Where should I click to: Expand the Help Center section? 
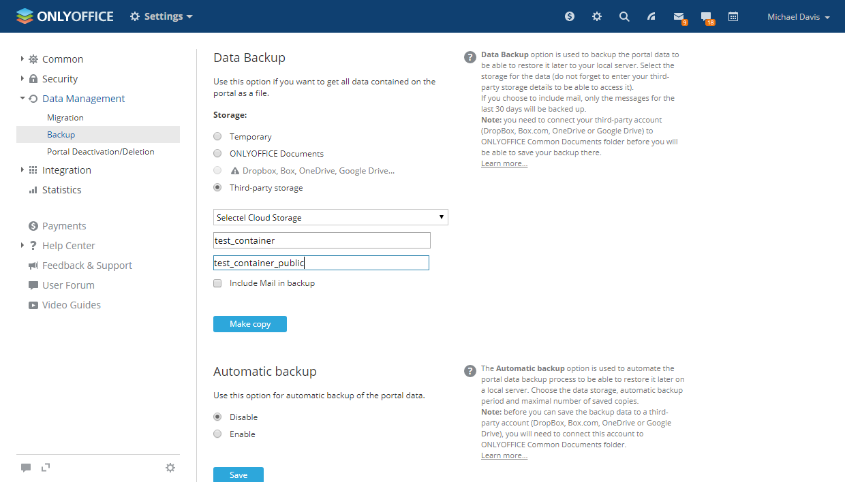[x=22, y=246]
